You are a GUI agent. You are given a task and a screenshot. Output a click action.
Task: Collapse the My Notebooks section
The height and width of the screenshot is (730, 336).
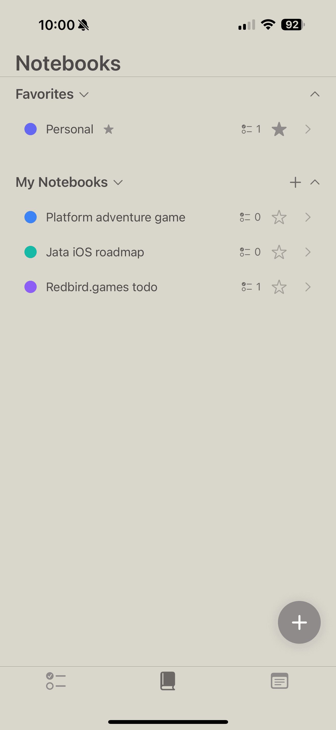(x=315, y=182)
